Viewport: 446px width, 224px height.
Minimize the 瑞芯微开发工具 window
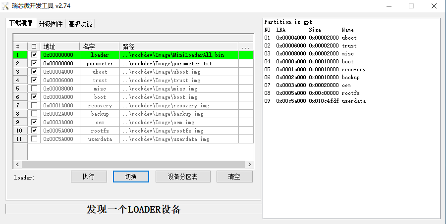[388, 6]
